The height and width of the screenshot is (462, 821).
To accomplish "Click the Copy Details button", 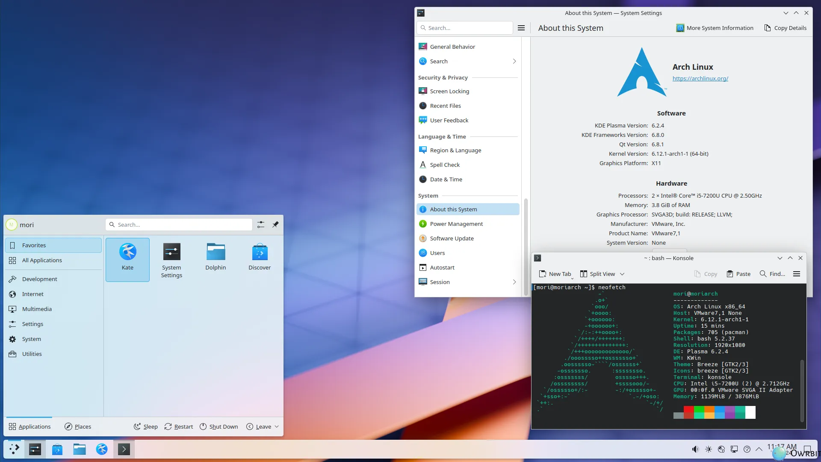I will point(786,28).
